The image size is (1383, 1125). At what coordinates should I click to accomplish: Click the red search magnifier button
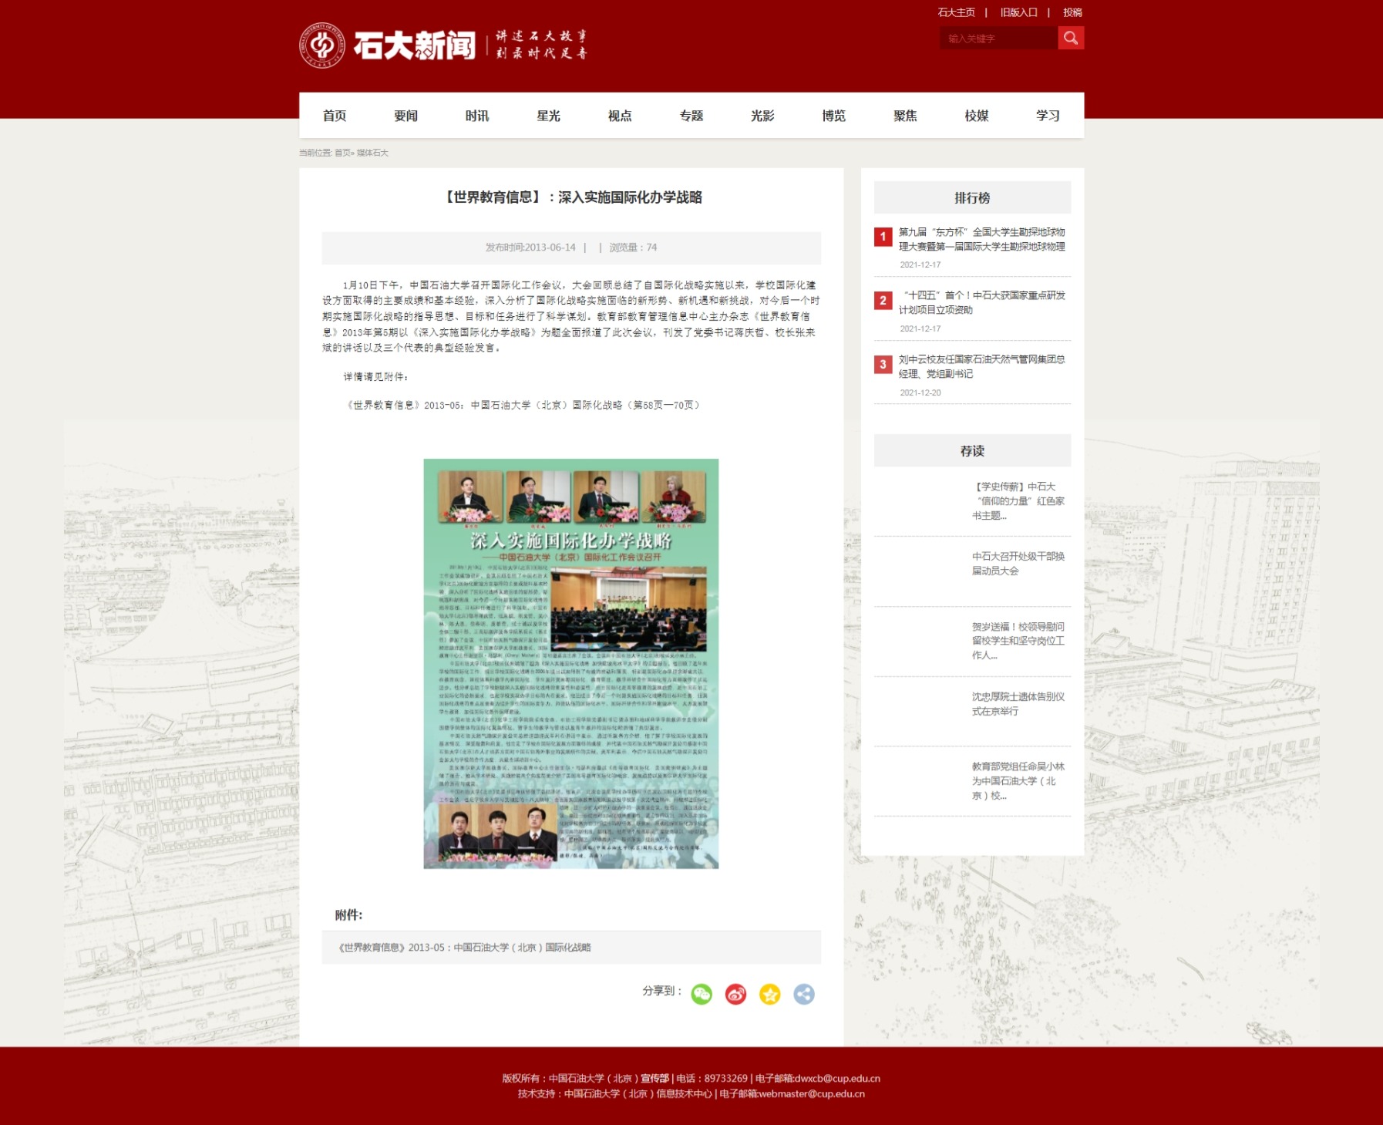[x=1070, y=38]
